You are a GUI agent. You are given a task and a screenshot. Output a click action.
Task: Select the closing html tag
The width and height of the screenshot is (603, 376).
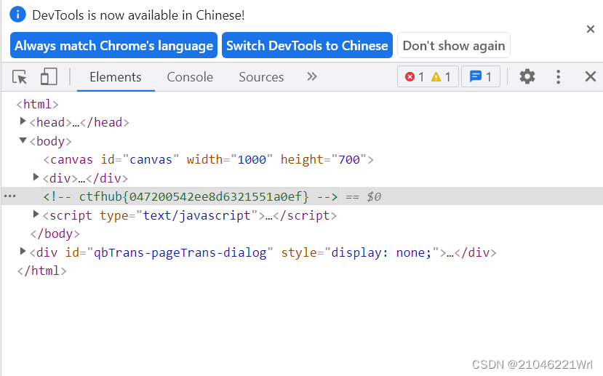tap(42, 271)
